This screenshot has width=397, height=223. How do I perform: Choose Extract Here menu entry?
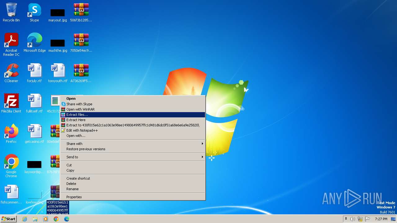click(x=133, y=120)
